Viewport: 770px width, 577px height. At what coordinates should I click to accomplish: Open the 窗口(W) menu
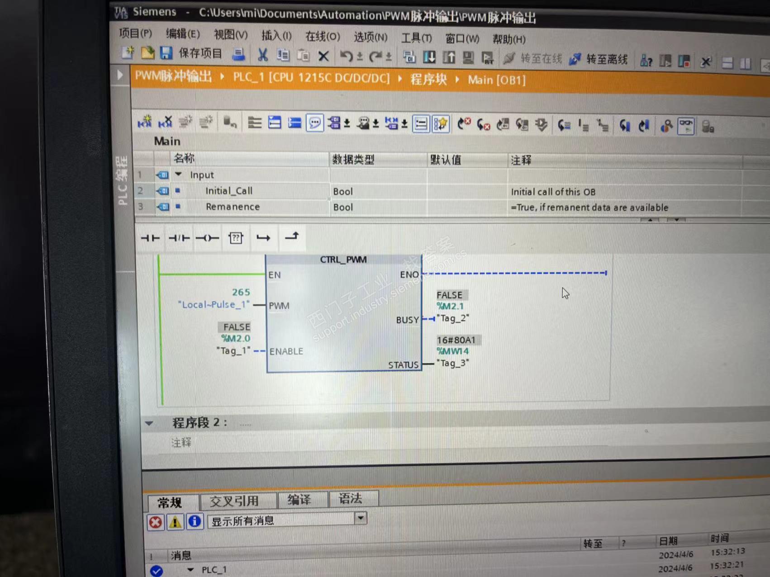(x=462, y=38)
